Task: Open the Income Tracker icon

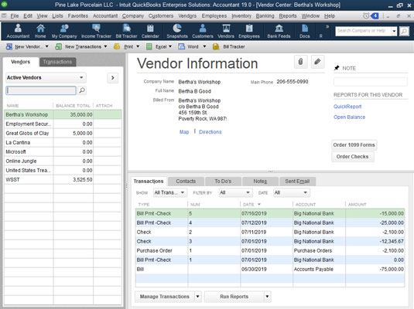Action: [96, 31]
